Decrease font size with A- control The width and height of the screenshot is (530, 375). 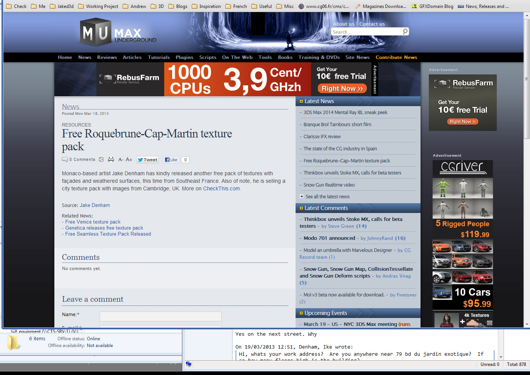click(121, 160)
